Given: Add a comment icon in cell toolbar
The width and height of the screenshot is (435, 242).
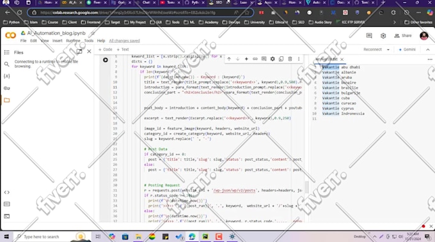Looking at the screenshot, I should (x=264, y=59).
